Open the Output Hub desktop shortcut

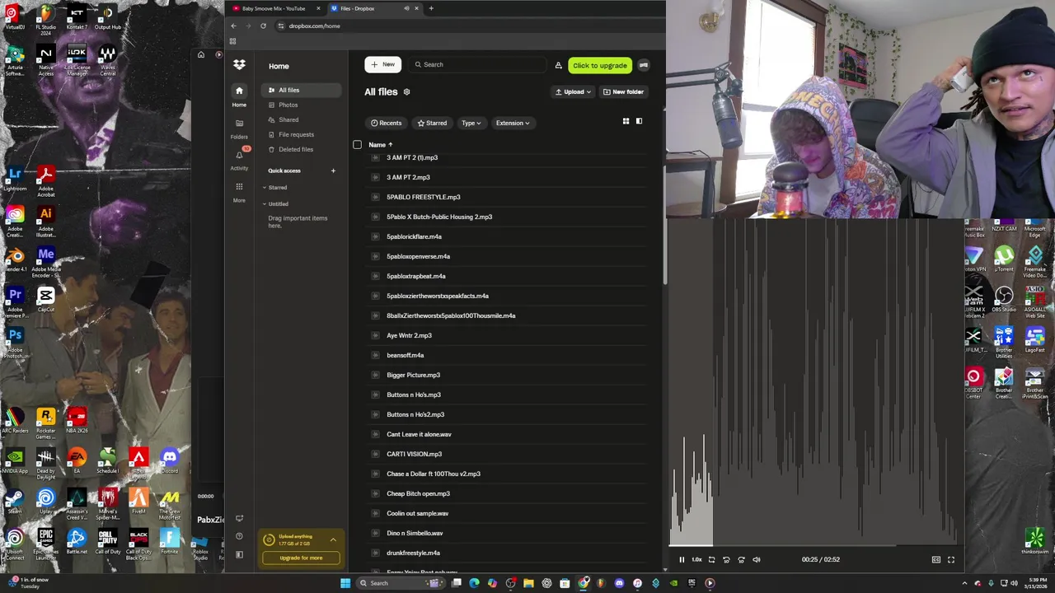click(x=107, y=16)
